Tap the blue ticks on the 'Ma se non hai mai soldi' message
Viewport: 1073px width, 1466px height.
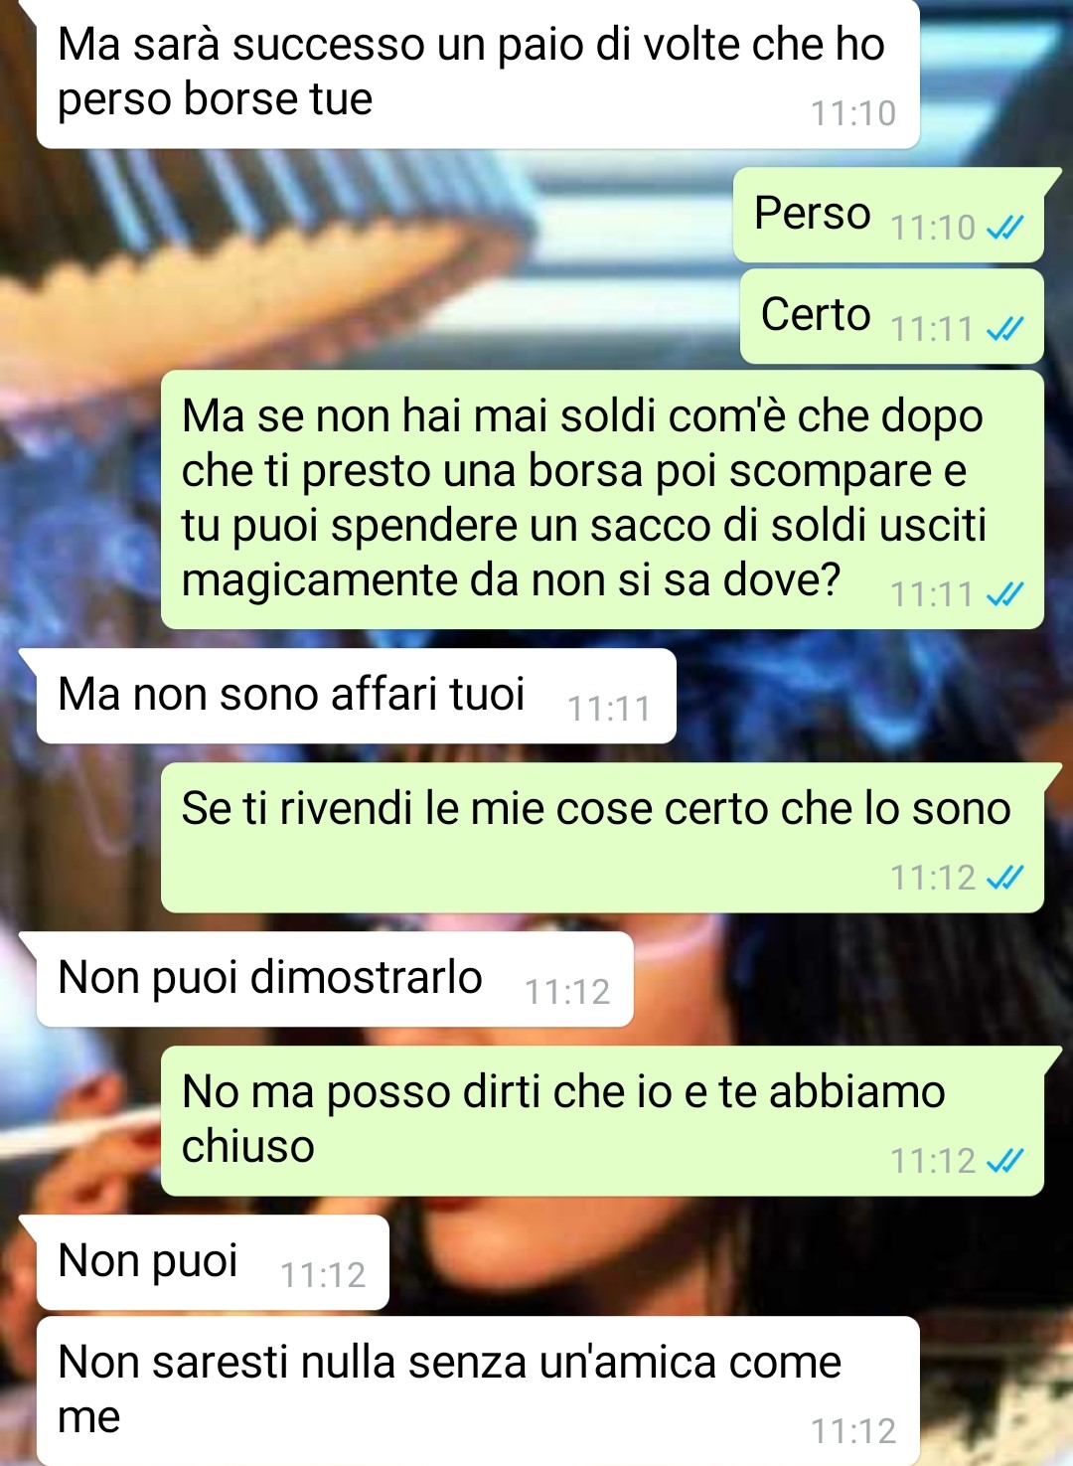[x=1004, y=594]
